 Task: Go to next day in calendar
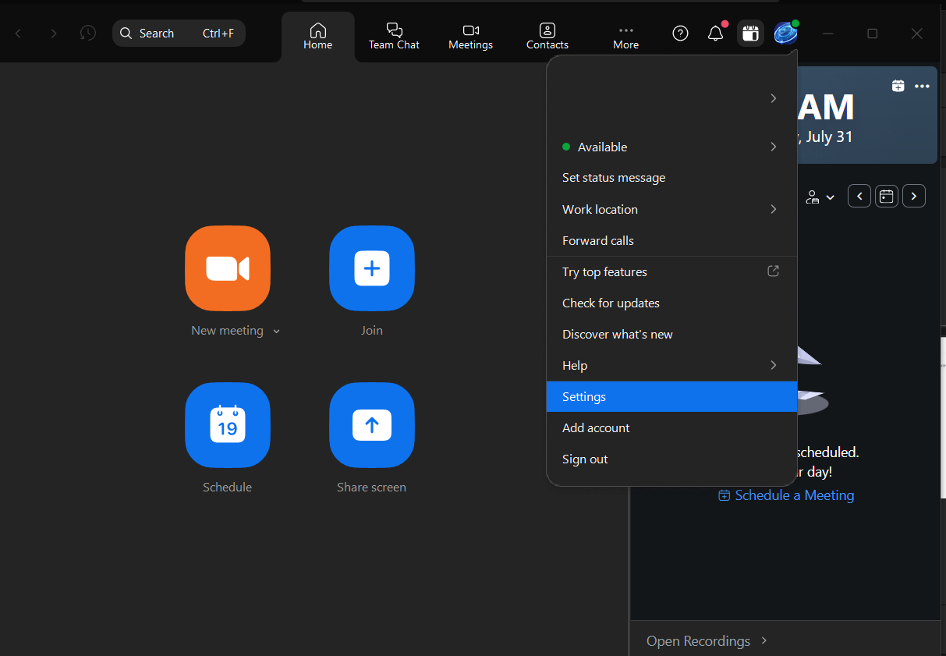(x=913, y=197)
